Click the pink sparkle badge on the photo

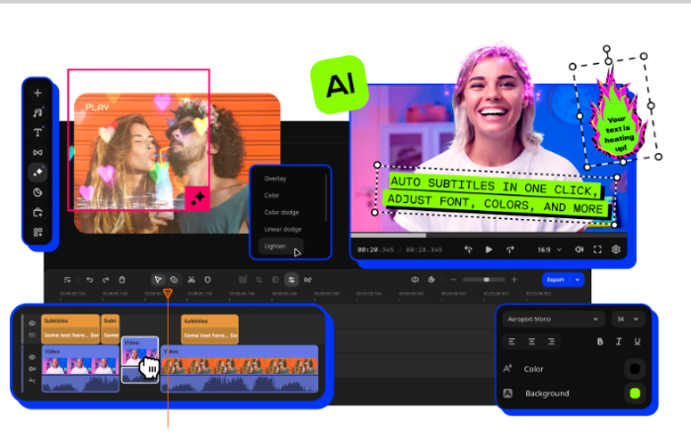point(197,198)
